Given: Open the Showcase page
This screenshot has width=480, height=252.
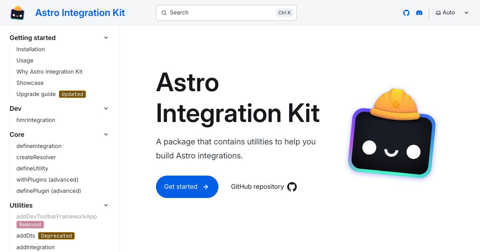Looking at the screenshot, I should [30, 83].
